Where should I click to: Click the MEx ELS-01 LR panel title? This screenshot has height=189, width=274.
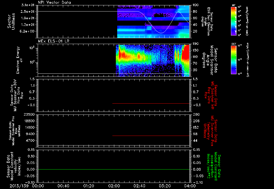pyautogui.click(x=54, y=41)
